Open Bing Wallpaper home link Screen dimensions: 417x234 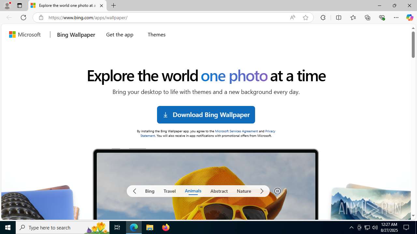coord(76,34)
